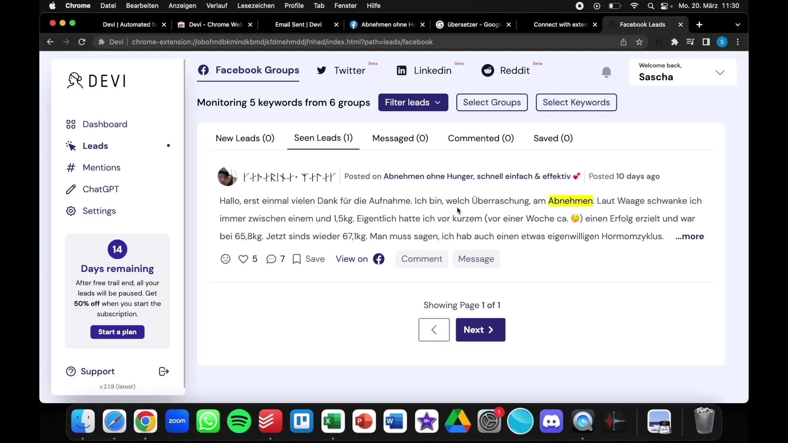788x443 pixels.
Task: Switch to Seen Leads (1) tab
Action: (323, 138)
